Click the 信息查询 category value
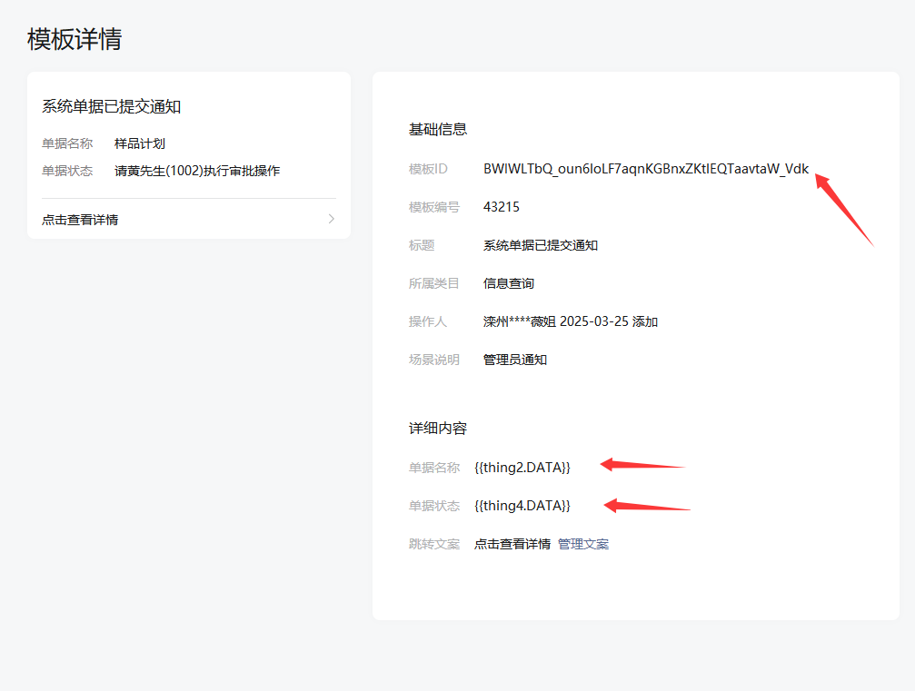The height and width of the screenshot is (691, 915). pyautogui.click(x=509, y=283)
